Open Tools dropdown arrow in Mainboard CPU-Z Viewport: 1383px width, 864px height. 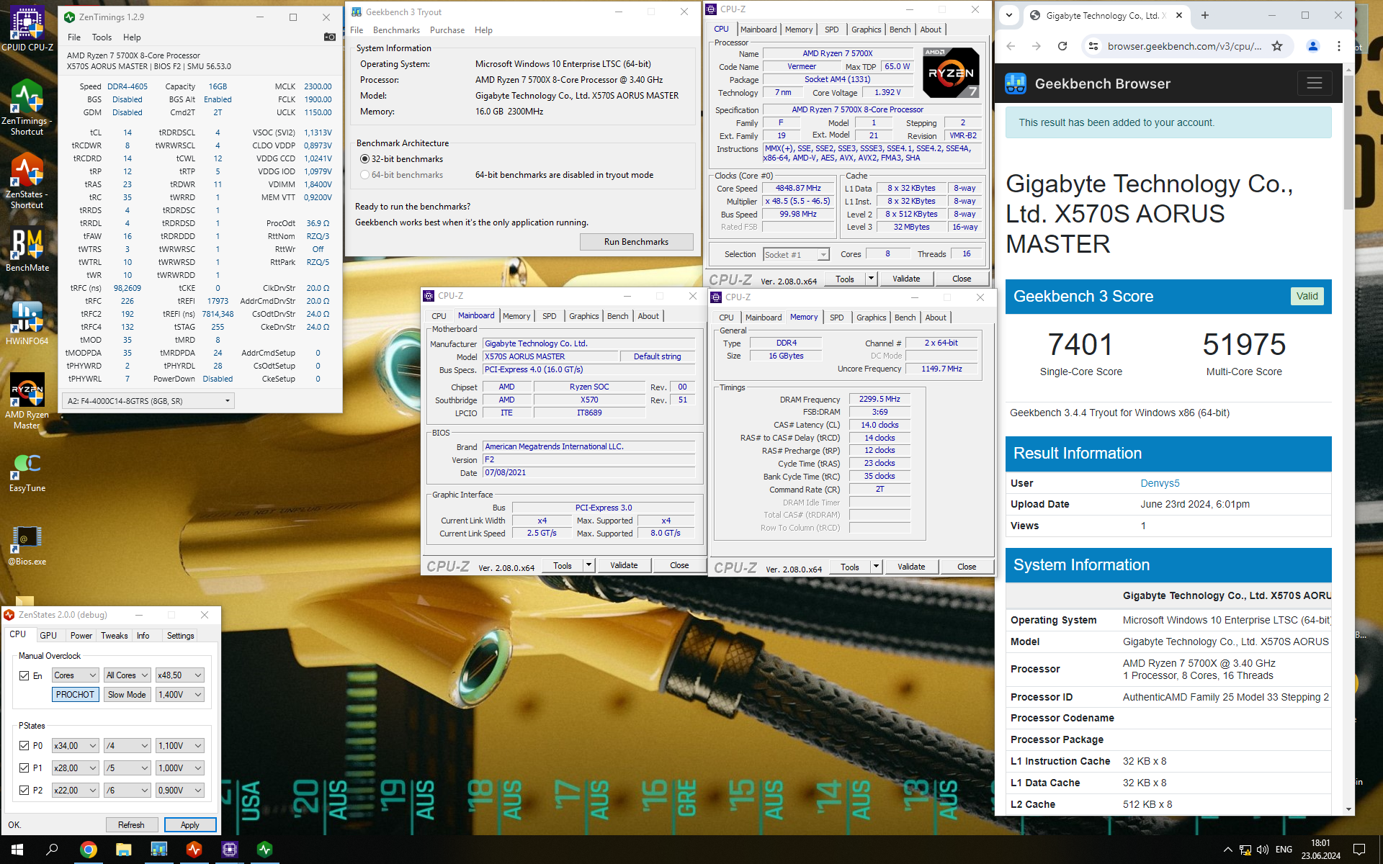pyautogui.click(x=588, y=565)
